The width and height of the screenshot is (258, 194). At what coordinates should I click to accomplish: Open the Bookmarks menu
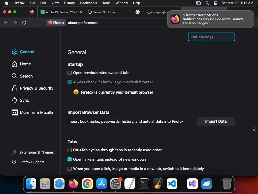88,3
